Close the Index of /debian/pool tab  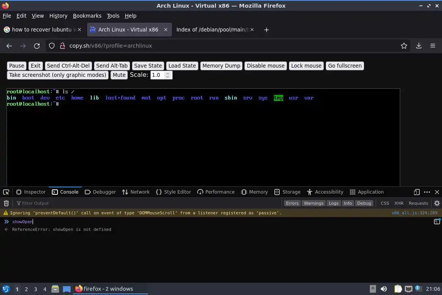tap(252, 30)
